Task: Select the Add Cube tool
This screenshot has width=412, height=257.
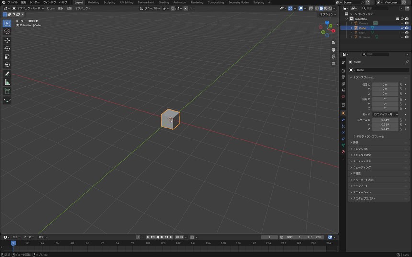Action: 7,91
